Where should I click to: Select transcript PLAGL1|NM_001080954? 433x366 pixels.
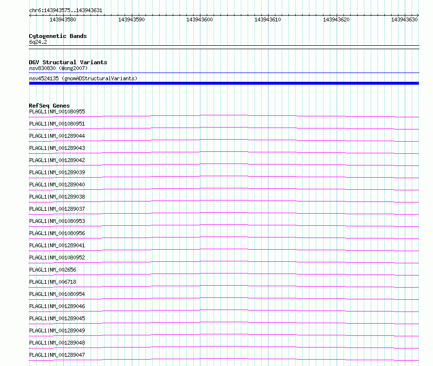click(57, 294)
